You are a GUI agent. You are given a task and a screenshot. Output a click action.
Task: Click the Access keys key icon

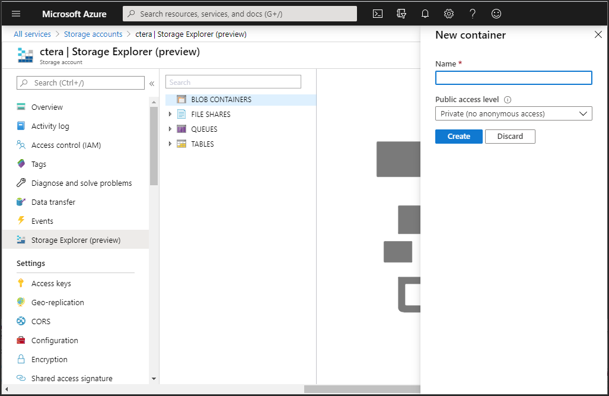pos(21,283)
